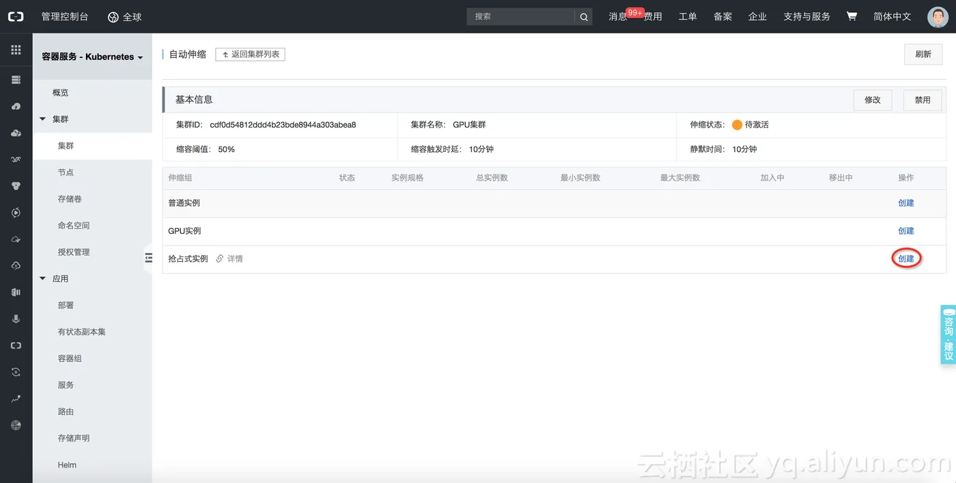Collapse sidebar using the menu-fold handle
Viewport: 956px width, 483px height.
148,258
